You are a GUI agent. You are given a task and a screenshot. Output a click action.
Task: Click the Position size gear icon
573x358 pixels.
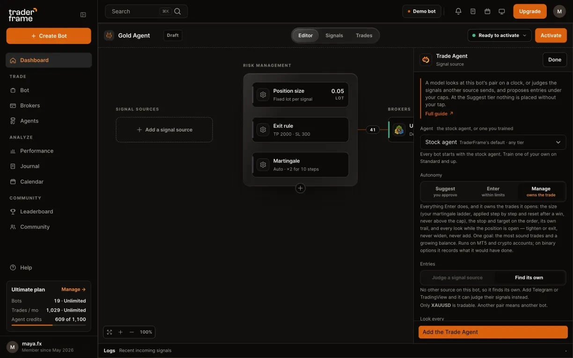(263, 95)
